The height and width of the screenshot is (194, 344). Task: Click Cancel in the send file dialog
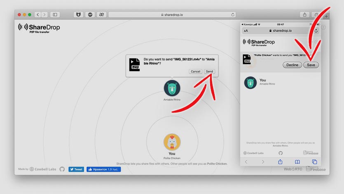click(x=195, y=72)
